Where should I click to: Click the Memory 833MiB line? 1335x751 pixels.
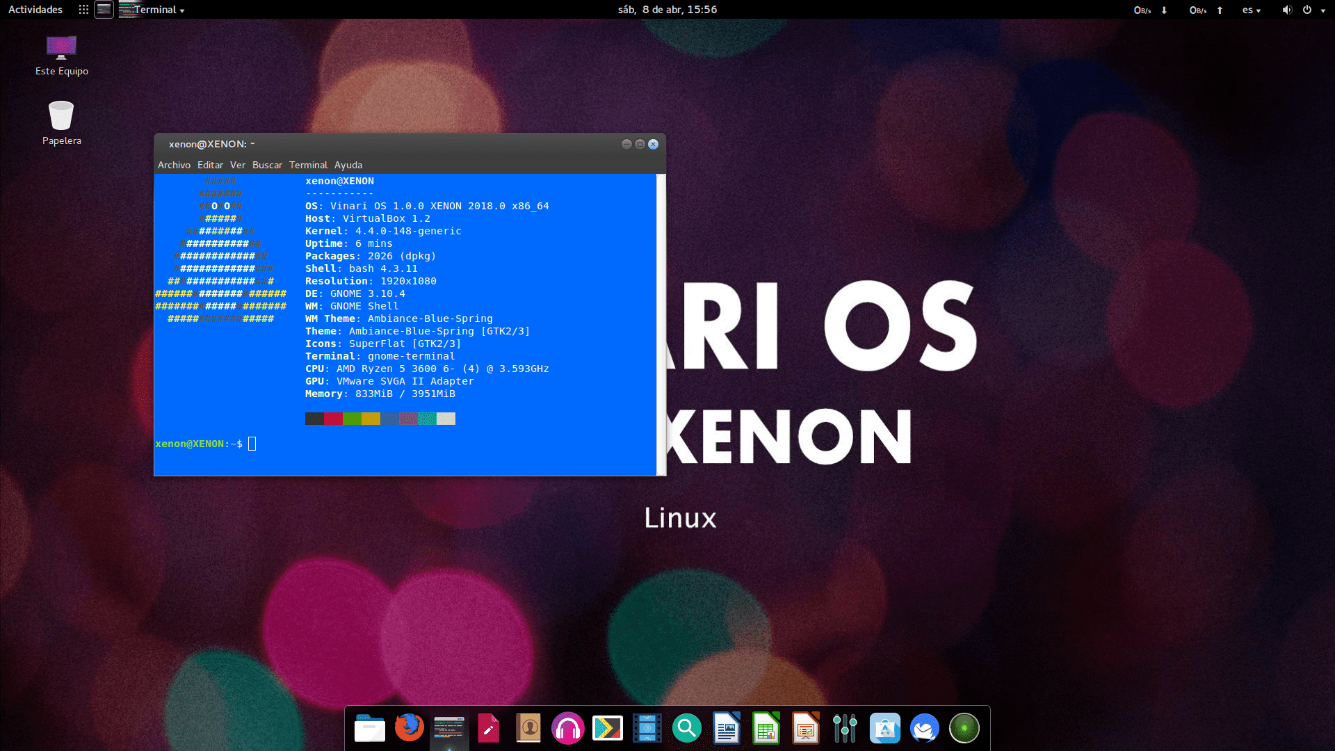380,394
